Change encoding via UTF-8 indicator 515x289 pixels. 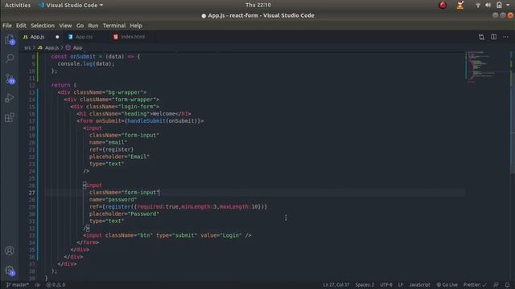point(386,285)
